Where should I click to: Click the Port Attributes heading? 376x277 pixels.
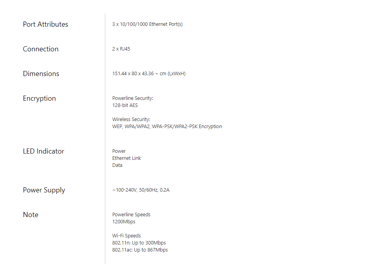[45, 24]
